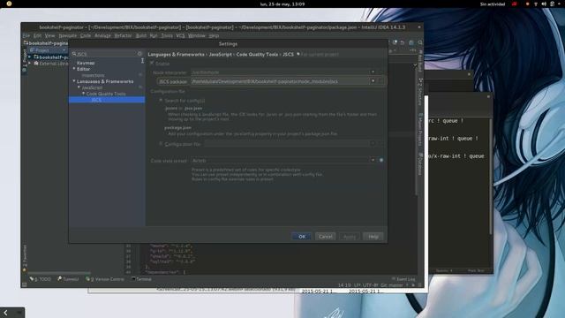Click the clock in the top bar
565x318 pixels.
(282, 4)
